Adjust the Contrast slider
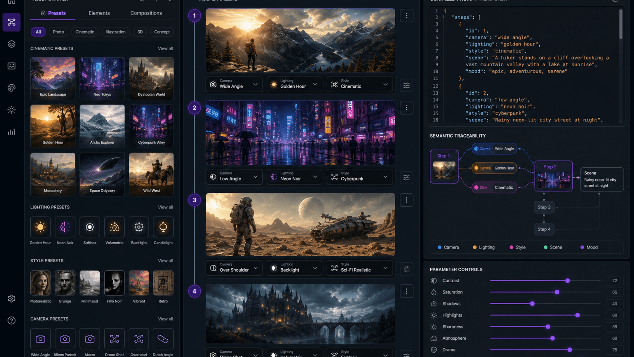 (x=545, y=280)
